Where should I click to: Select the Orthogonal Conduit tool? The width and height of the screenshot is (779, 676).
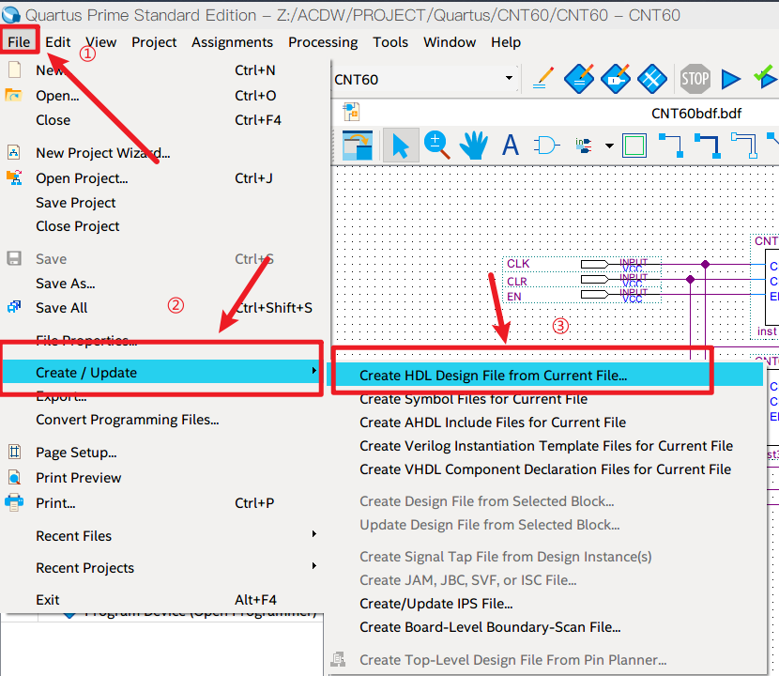743,146
